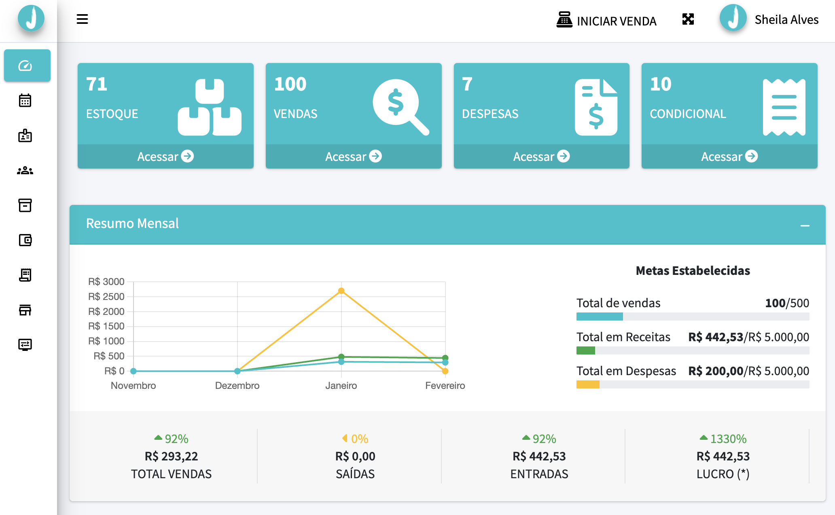Click the monitor settings sidebar icon
This screenshot has width=835, height=515.
click(25, 344)
